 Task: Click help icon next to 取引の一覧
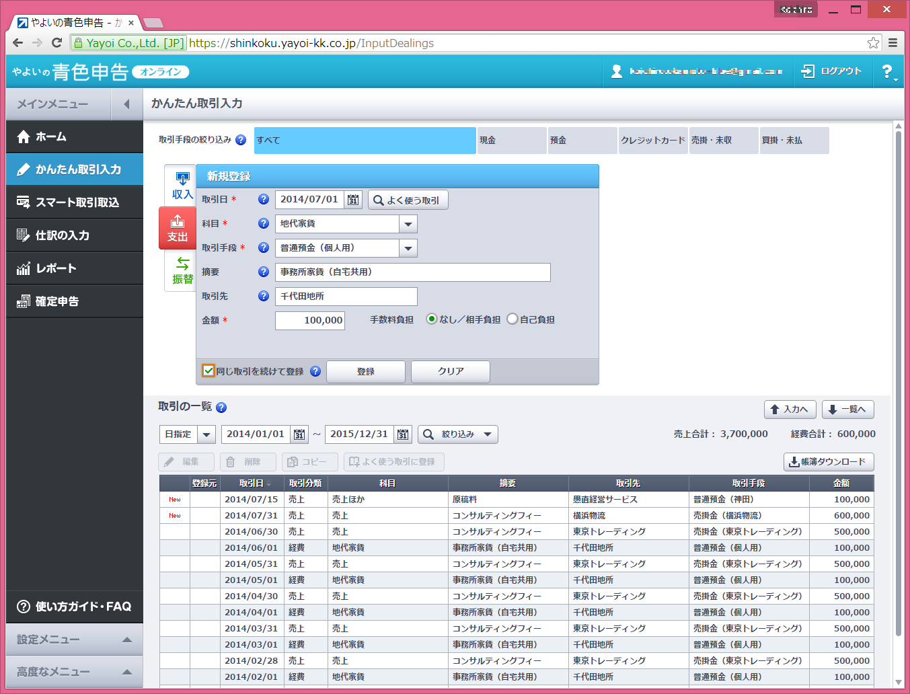(221, 408)
